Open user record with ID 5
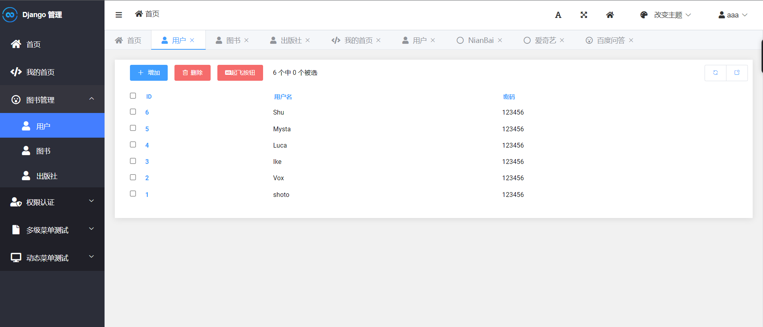Viewport: 763px width, 327px height. [x=147, y=129]
